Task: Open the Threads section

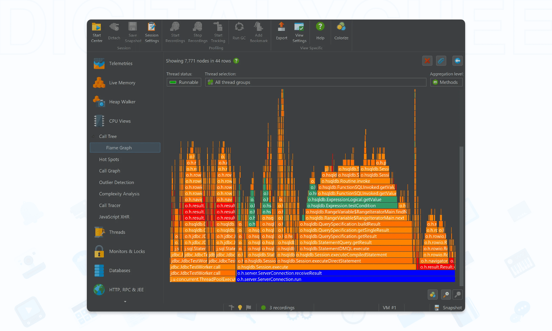Action: (125, 232)
